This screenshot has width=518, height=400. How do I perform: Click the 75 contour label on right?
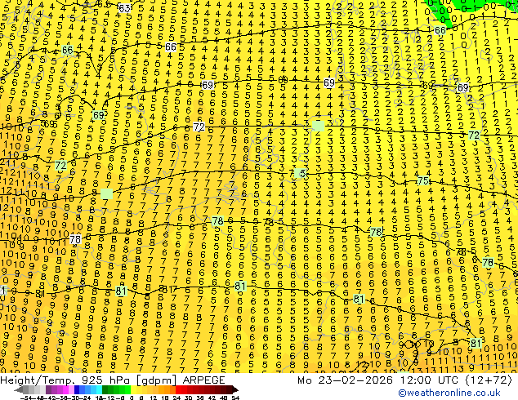(423, 180)
